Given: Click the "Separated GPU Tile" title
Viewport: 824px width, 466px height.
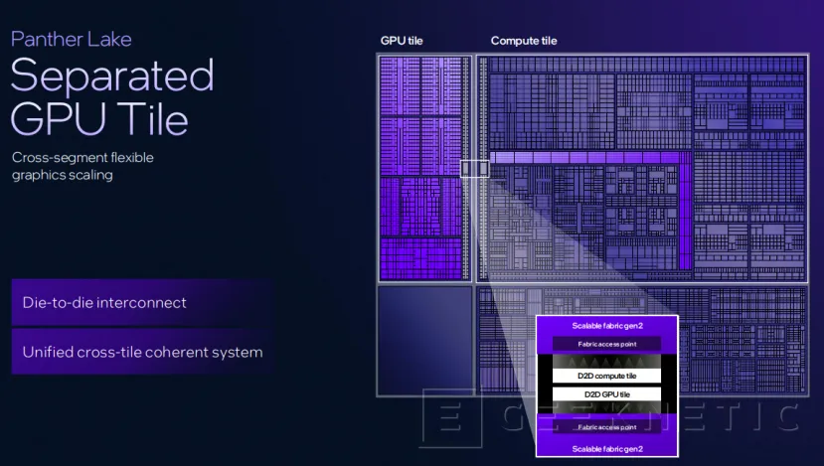Looking at the screenshot, I should (112, 96).
